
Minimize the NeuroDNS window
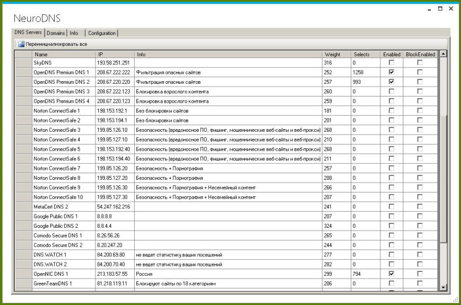[x=429, y=9]
